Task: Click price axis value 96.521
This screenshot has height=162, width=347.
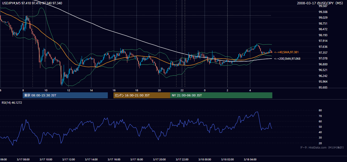Action: [x=323, y=70]
